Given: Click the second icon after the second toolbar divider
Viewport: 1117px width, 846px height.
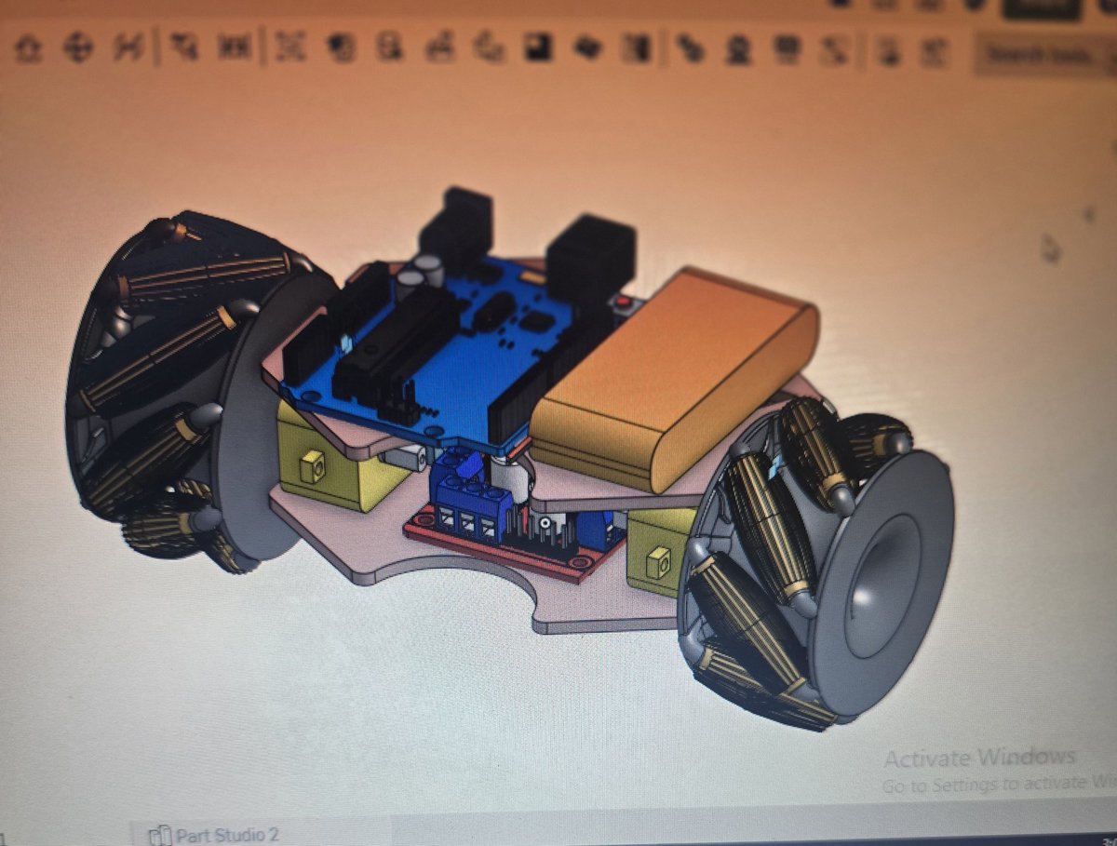Looking at the screenshot, I should click(x=341, y=47).
